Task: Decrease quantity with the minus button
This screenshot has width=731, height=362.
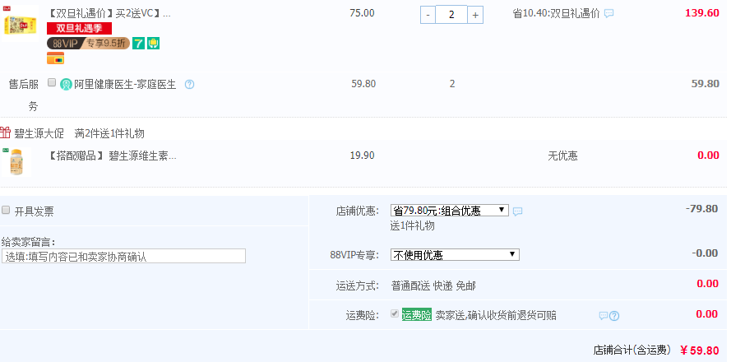Action: tap(428, 15)
